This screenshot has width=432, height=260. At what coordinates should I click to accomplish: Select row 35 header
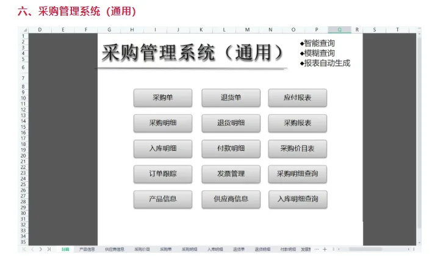(x=23, y=242)
